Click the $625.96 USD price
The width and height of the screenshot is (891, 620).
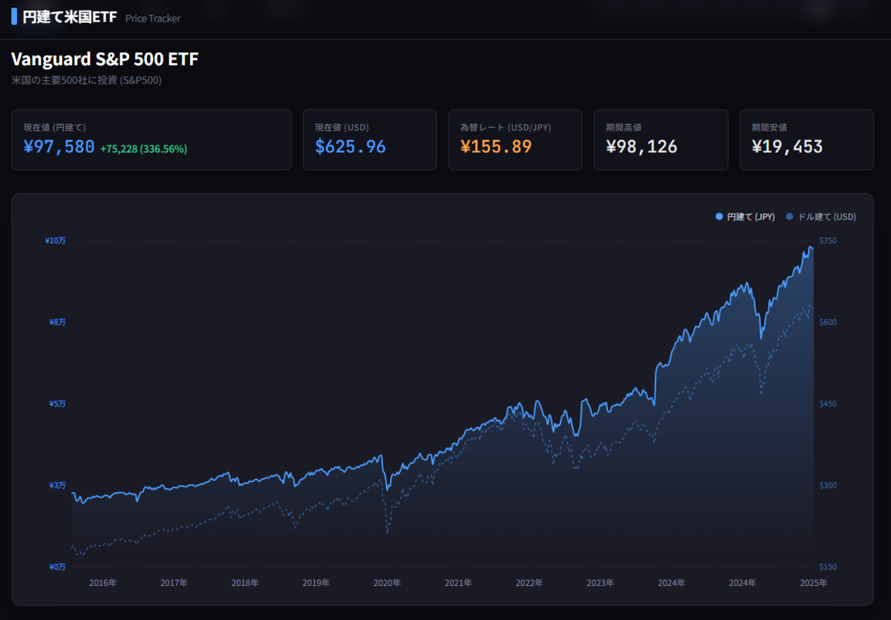click(350, 147)
